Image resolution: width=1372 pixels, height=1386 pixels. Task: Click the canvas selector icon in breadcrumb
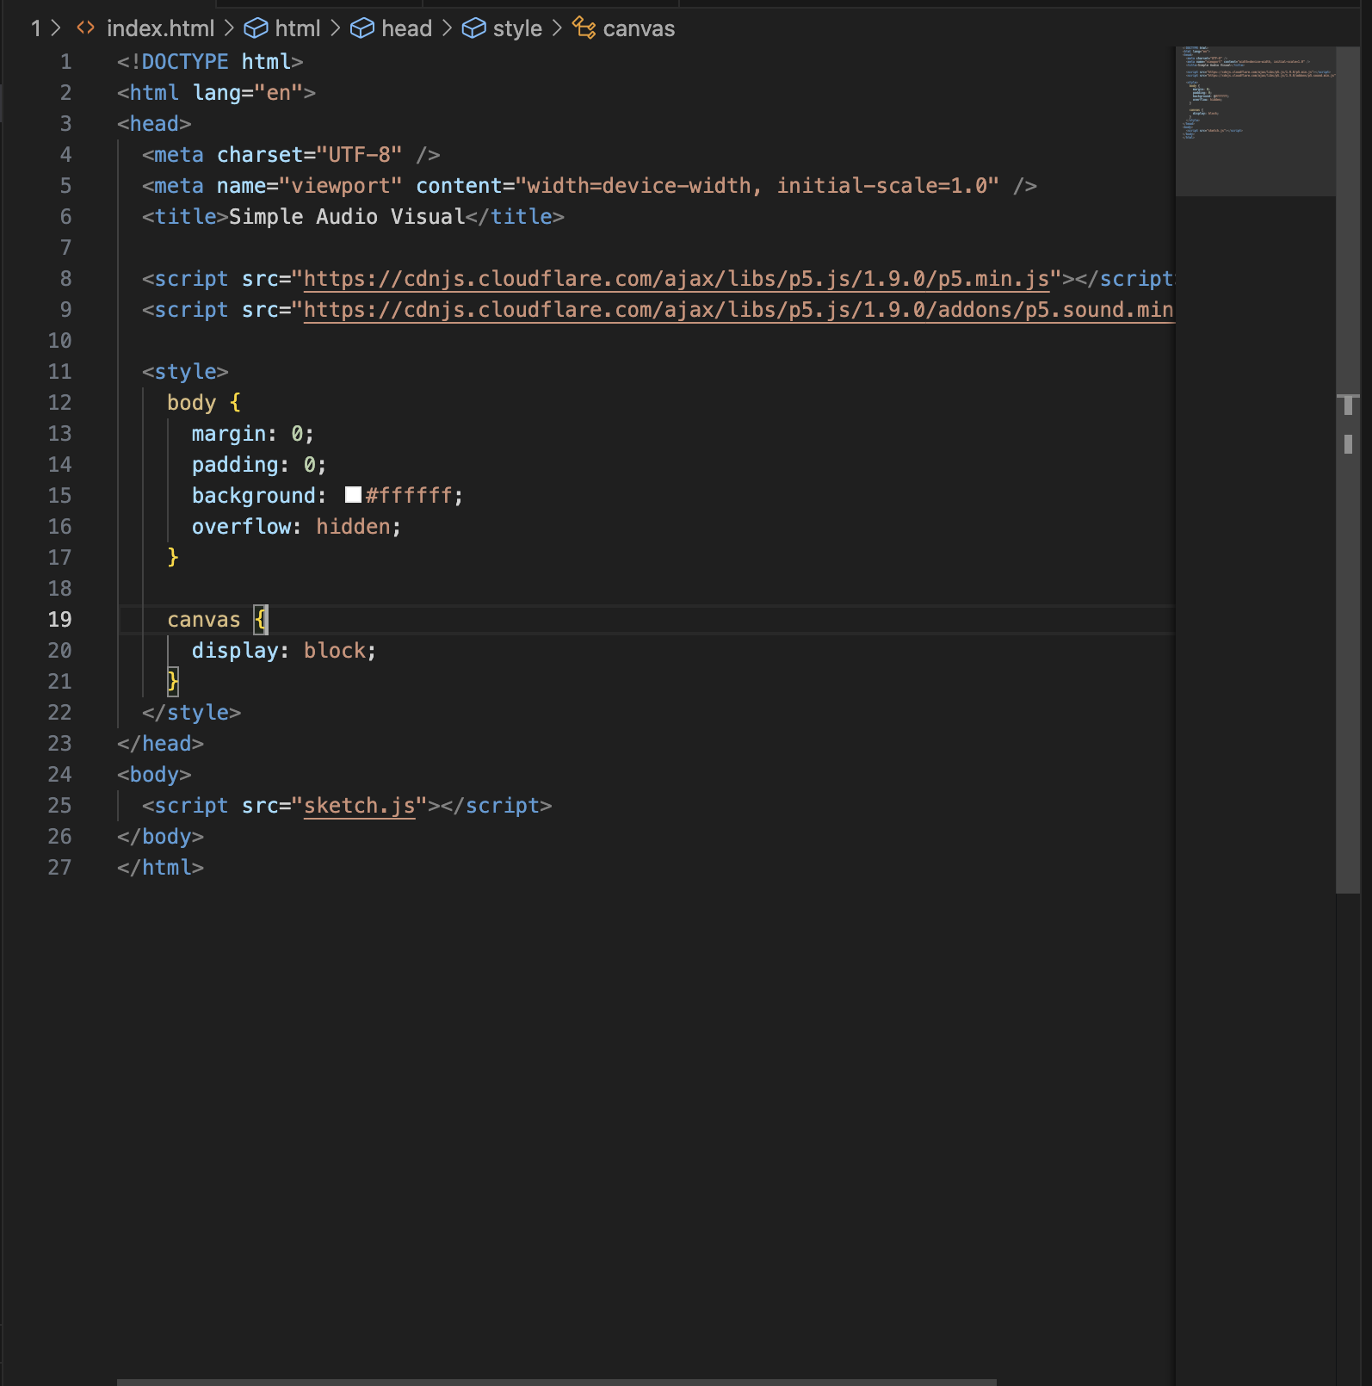pos(584,28)
